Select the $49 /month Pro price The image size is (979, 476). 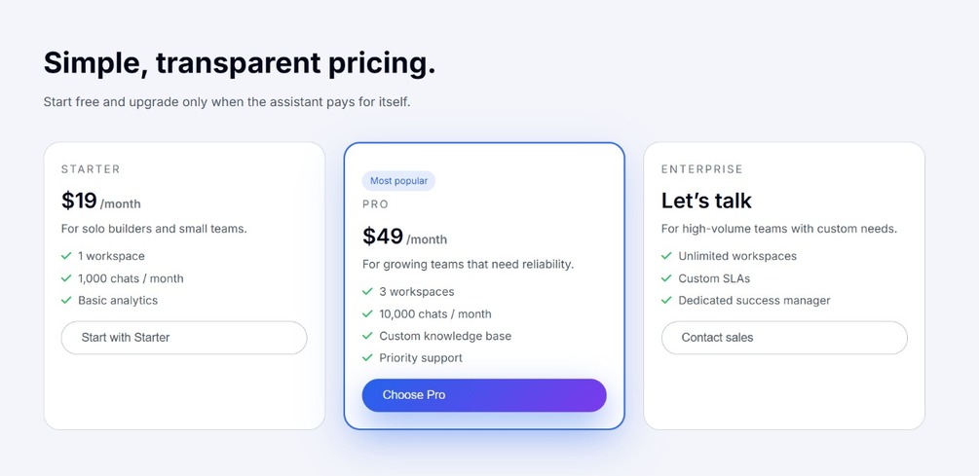[404, 237]
